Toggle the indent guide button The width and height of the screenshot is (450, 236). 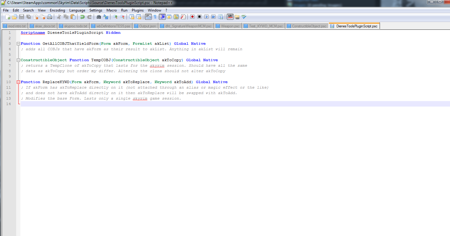162,17
